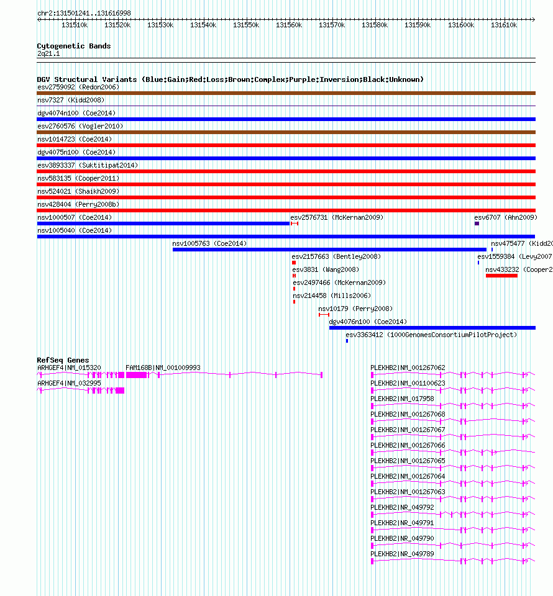Click esv3893337 (Suktitipat2014) label
The height and width of the screenshot is (596, 553).
[88, 165]
